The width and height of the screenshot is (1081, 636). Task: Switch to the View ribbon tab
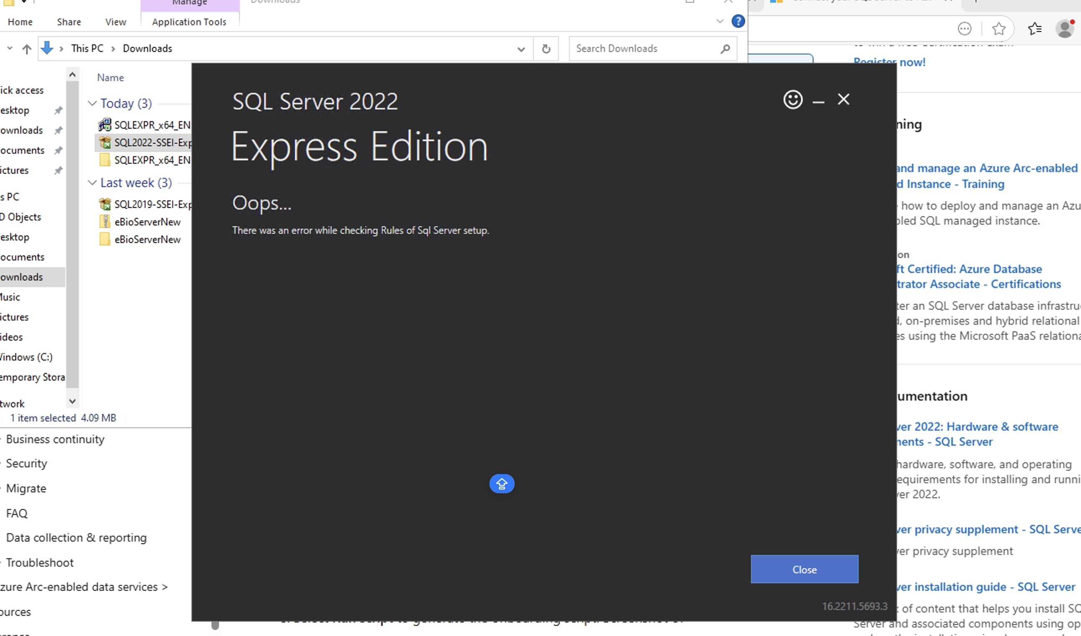[x=115, y=21]
